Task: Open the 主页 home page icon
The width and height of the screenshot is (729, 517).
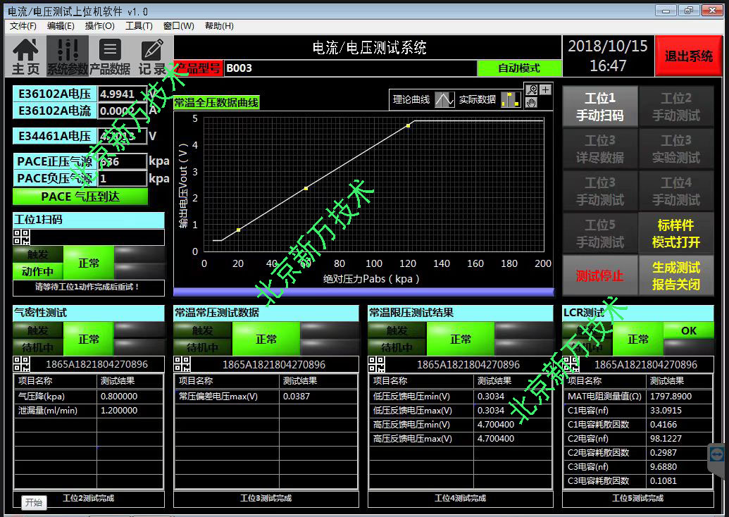Action: pos(26,56)
